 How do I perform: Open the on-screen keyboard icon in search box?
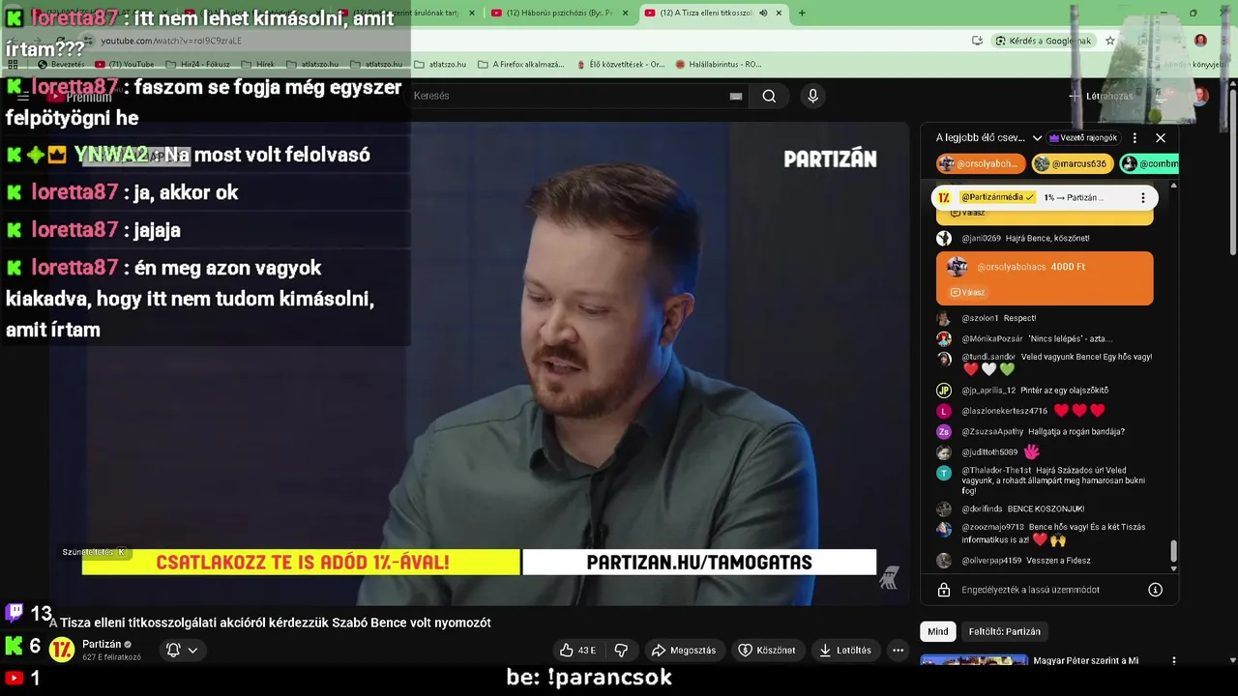[736, 96]
